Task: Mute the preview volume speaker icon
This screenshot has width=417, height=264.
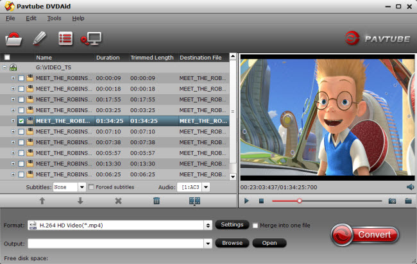Action: [411, 187]
